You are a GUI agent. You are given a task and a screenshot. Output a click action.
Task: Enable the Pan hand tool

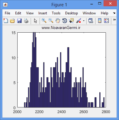[58, 21]
